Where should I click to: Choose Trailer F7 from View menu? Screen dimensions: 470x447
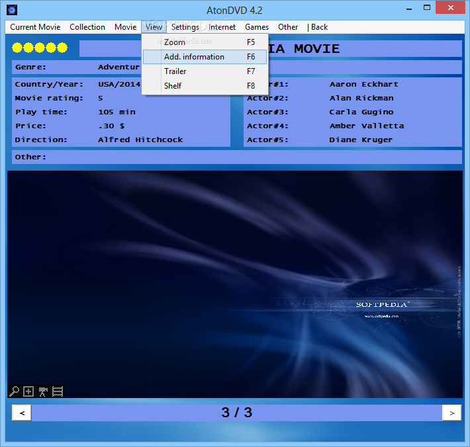click(205, 71)
